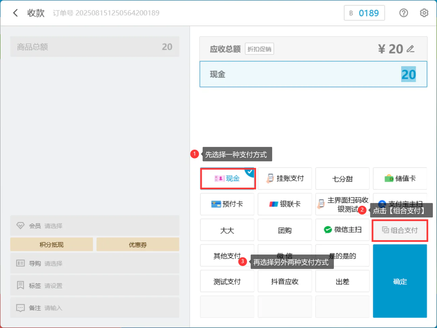The width and height of the screenshot is (437, 328).
Task: Click 组合支付 combined payment button
Action: coord(400,230)
